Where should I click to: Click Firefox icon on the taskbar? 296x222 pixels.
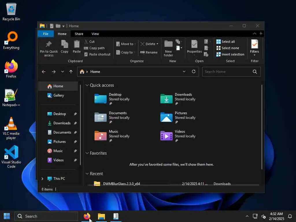pos(87,216)
